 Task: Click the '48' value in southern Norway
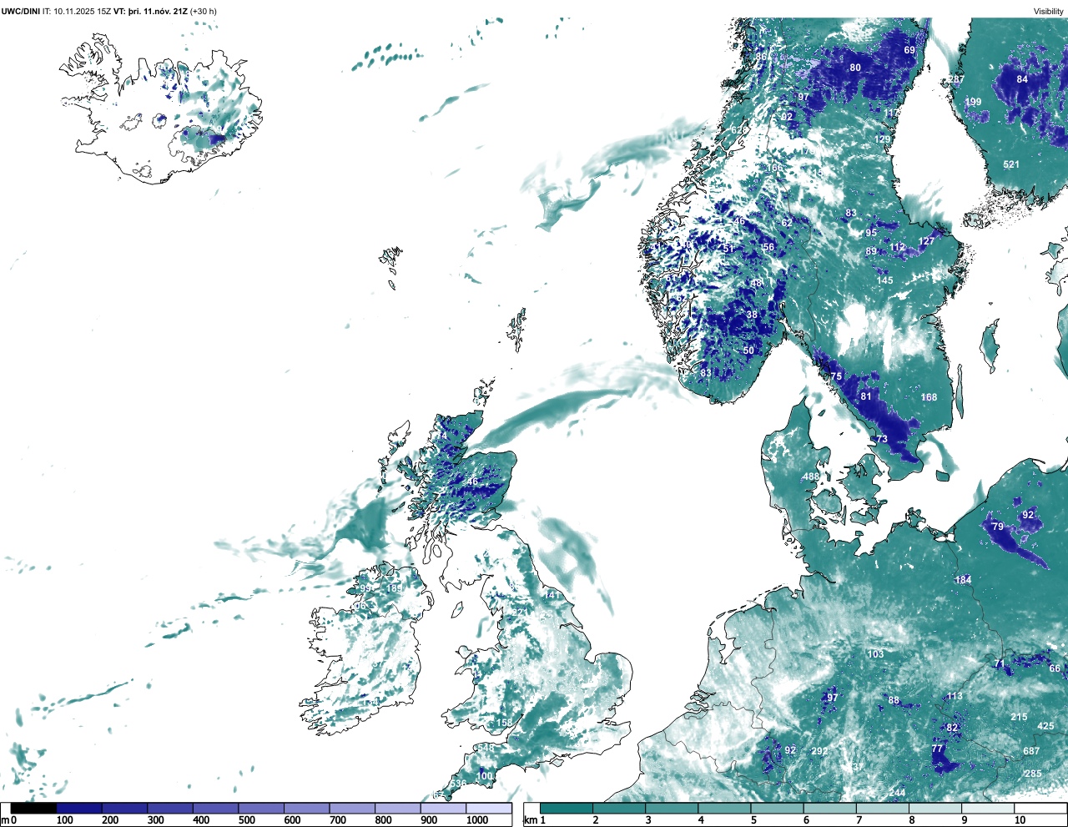756,283
